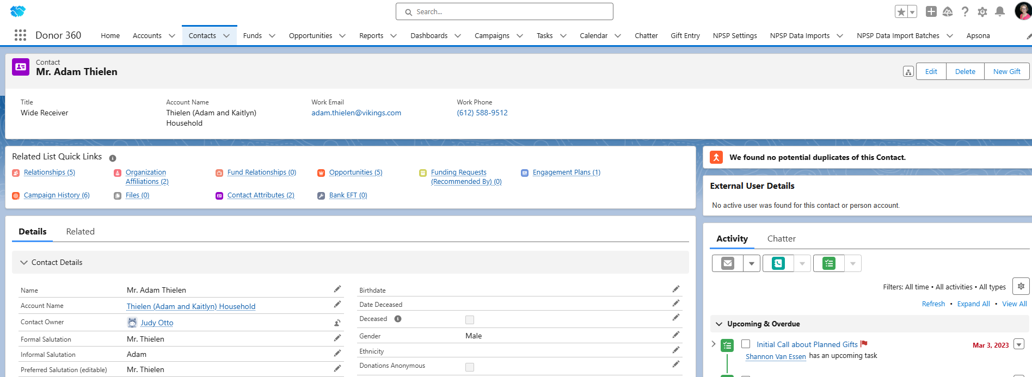Image resolution: width=1032 pixels, height=377 pixels.
Task: Open the user profile avatar
Action: tap(1023, 11)
